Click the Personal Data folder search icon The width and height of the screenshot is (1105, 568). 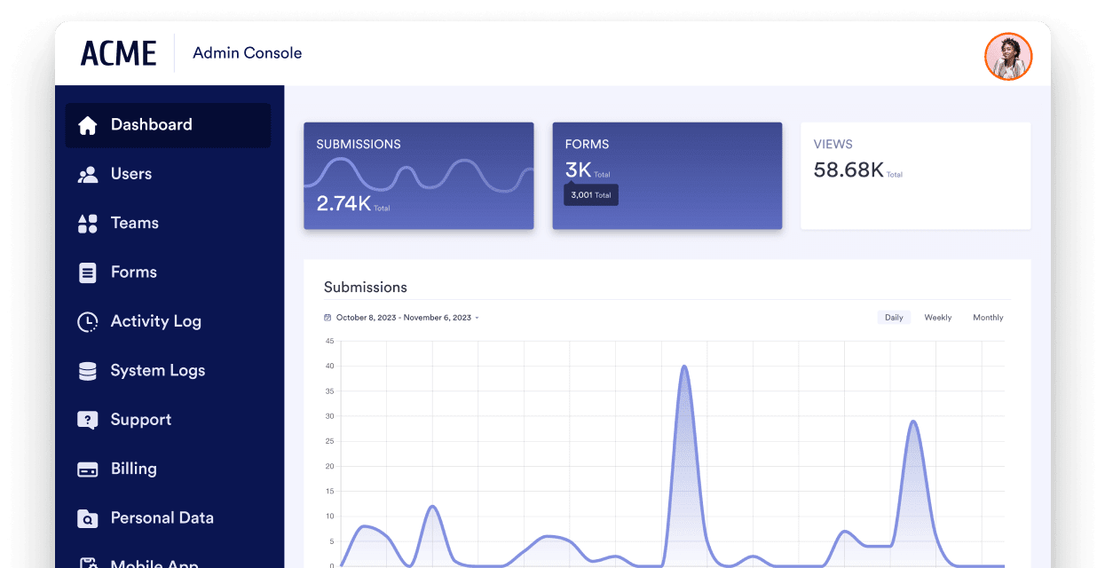pyautogui.click(x=87, y=518)
